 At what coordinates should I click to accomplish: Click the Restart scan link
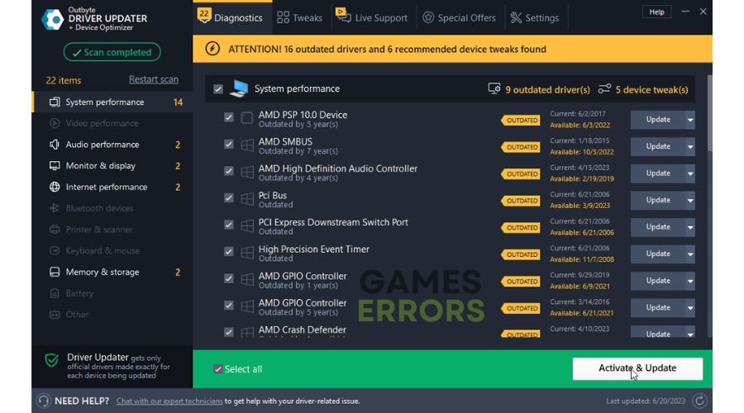(x=153, y=79)
